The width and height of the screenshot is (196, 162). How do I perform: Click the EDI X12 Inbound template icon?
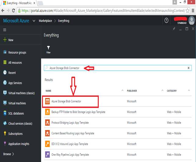(47, 144)
